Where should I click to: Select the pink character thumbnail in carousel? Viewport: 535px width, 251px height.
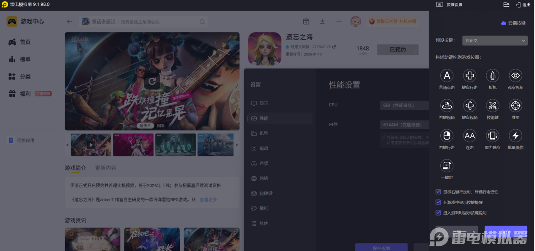(133, 145)
